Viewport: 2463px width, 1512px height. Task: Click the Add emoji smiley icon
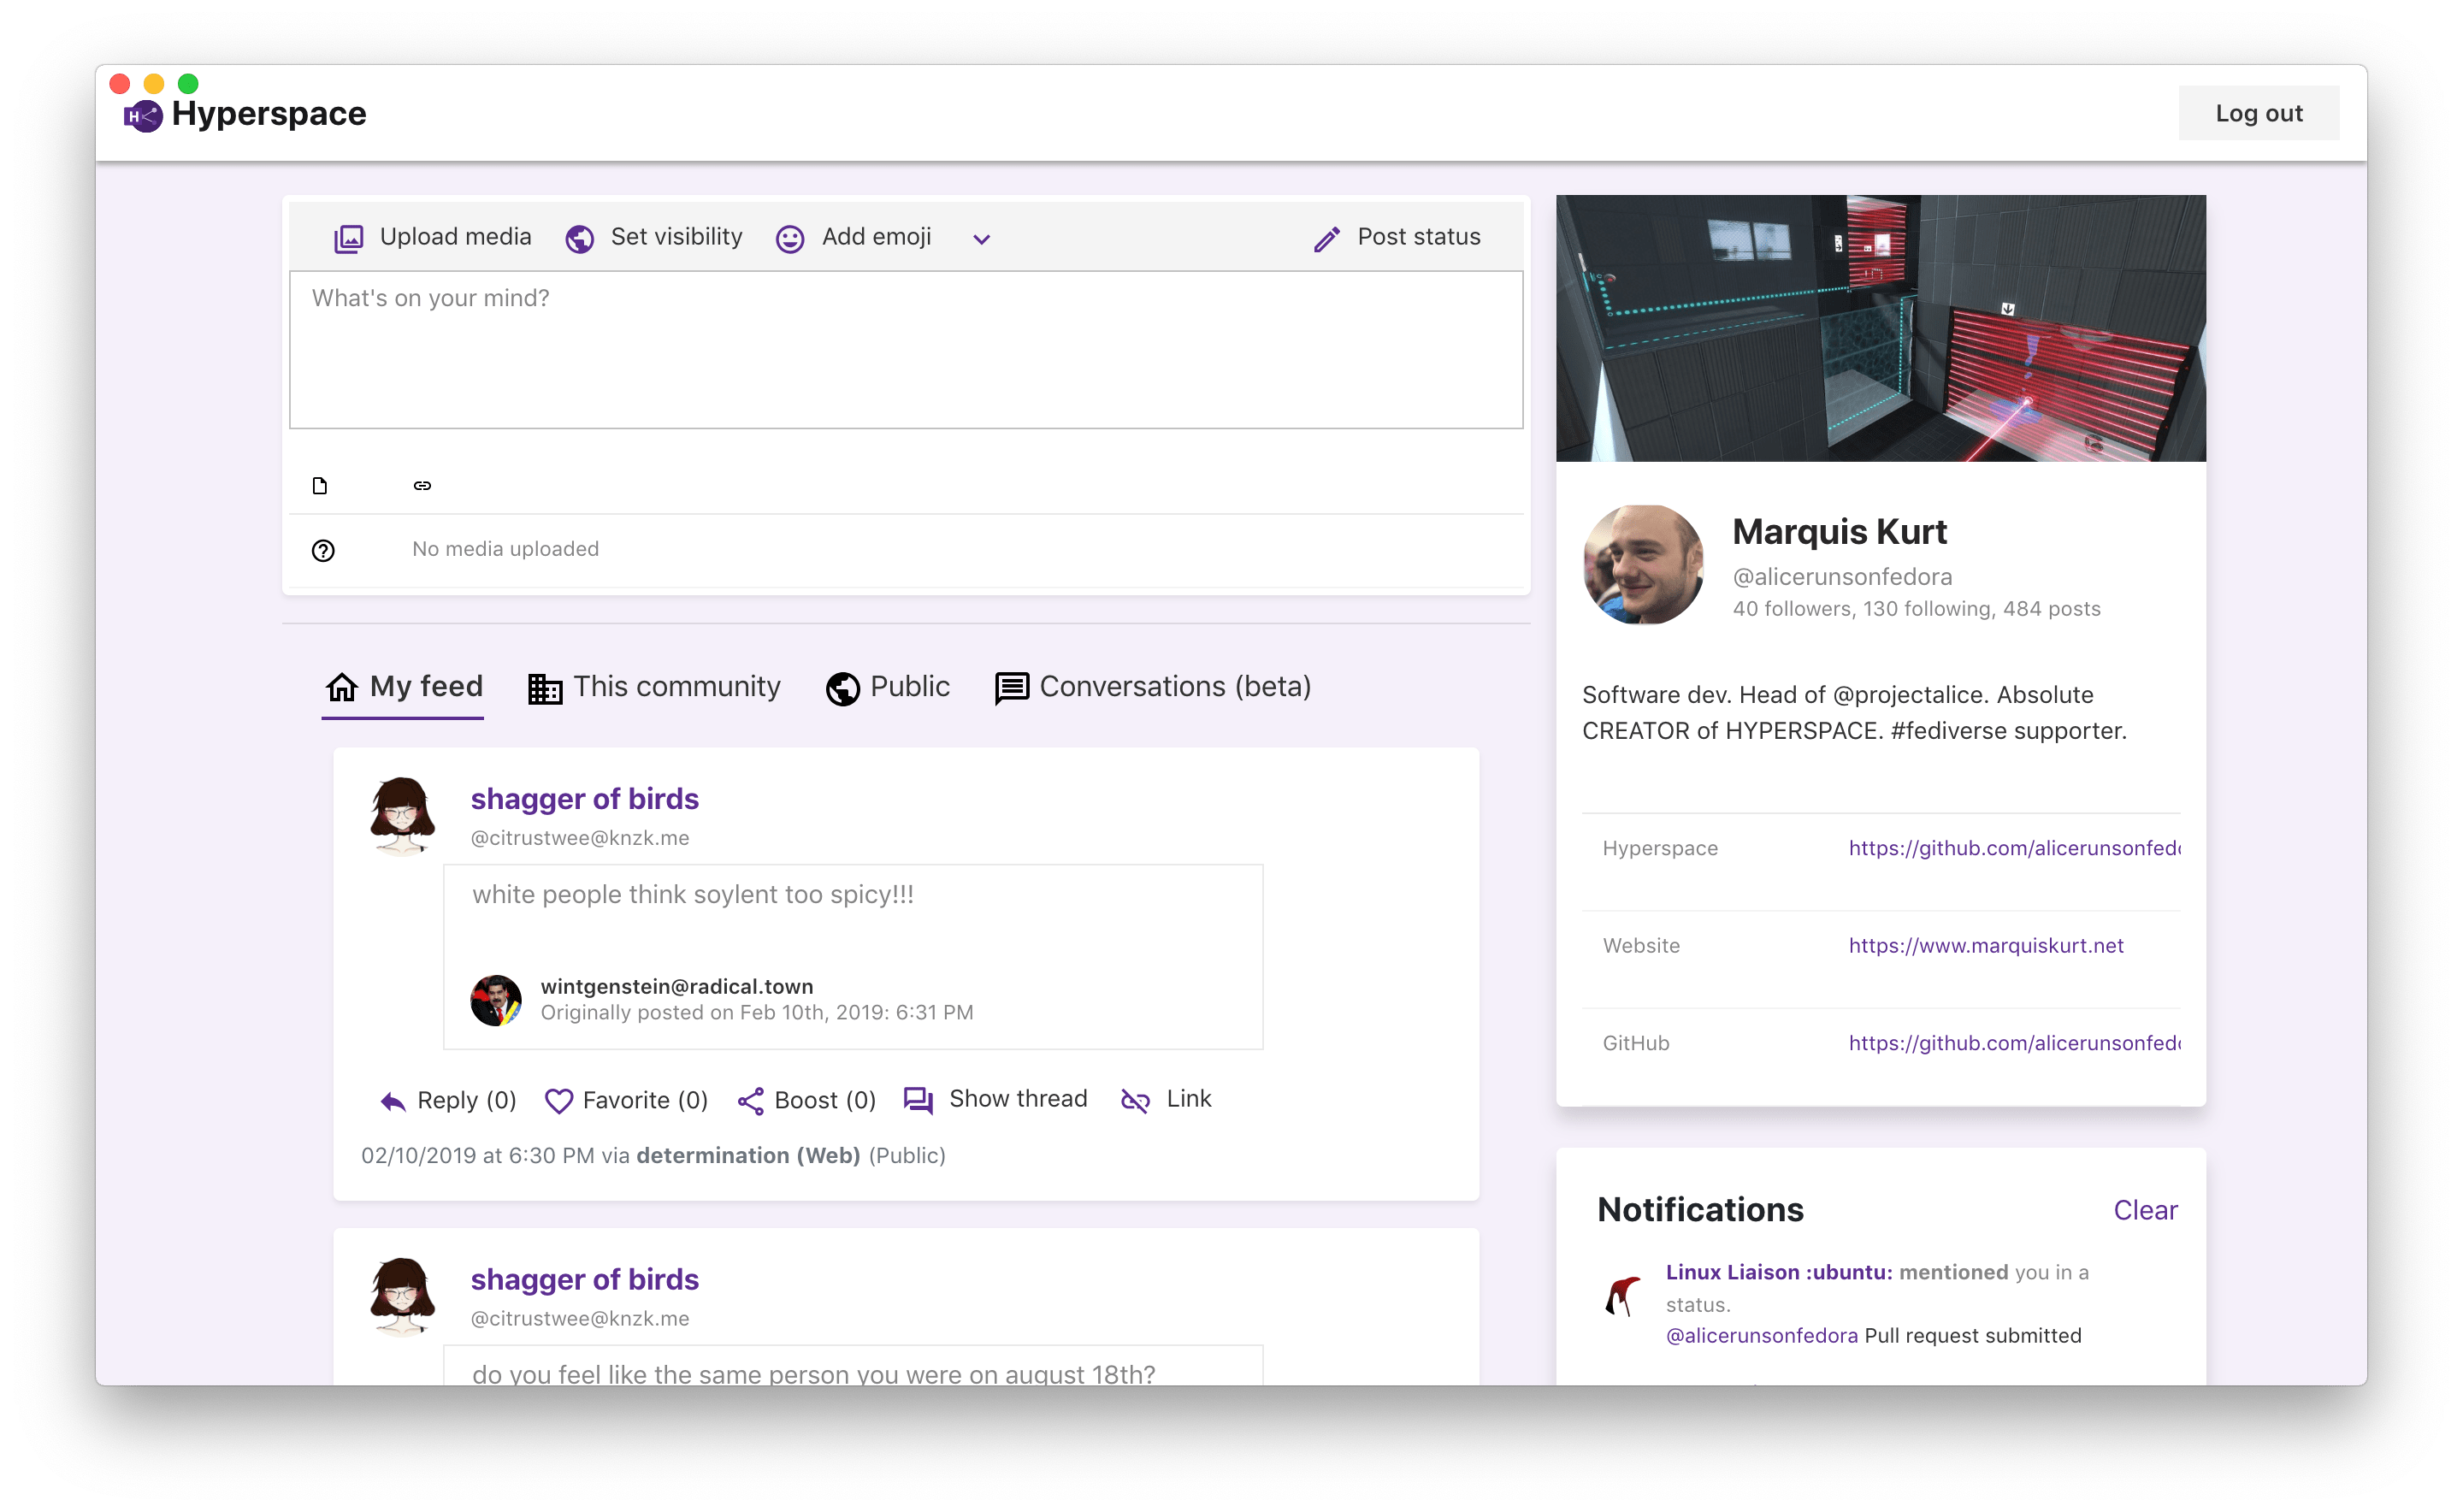pyautogui.click(x=792, y=238)
